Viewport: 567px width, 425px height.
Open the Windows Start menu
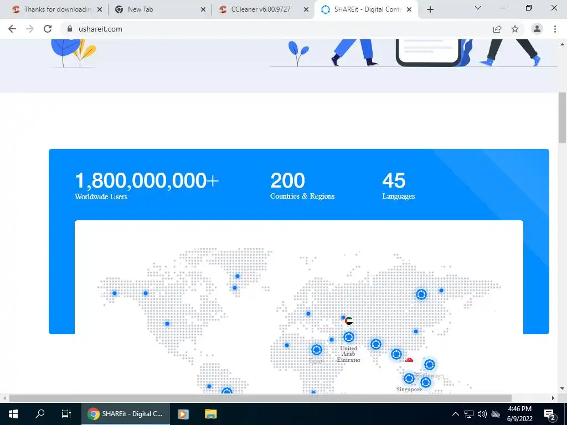[x=13, y=414]
